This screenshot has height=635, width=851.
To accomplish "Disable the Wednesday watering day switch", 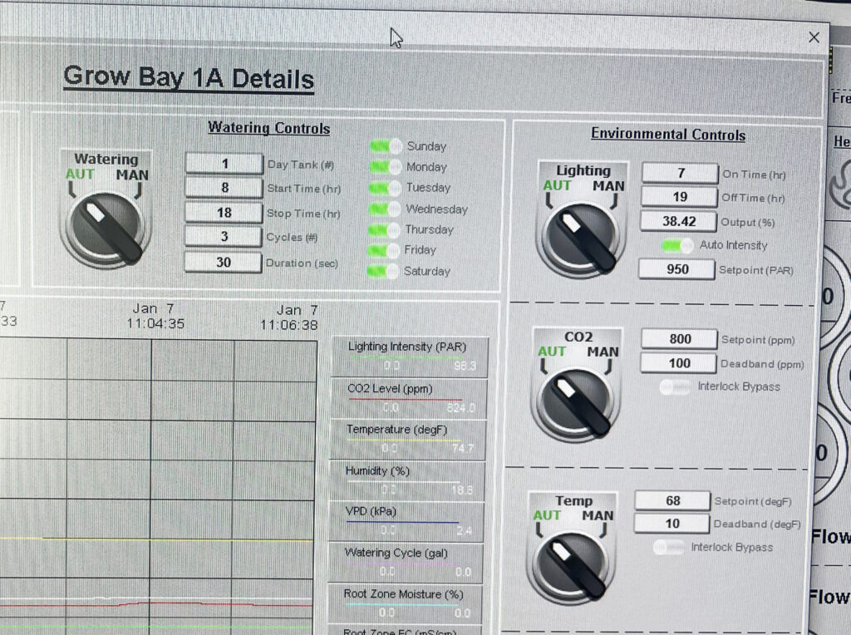I will (385, 209).
